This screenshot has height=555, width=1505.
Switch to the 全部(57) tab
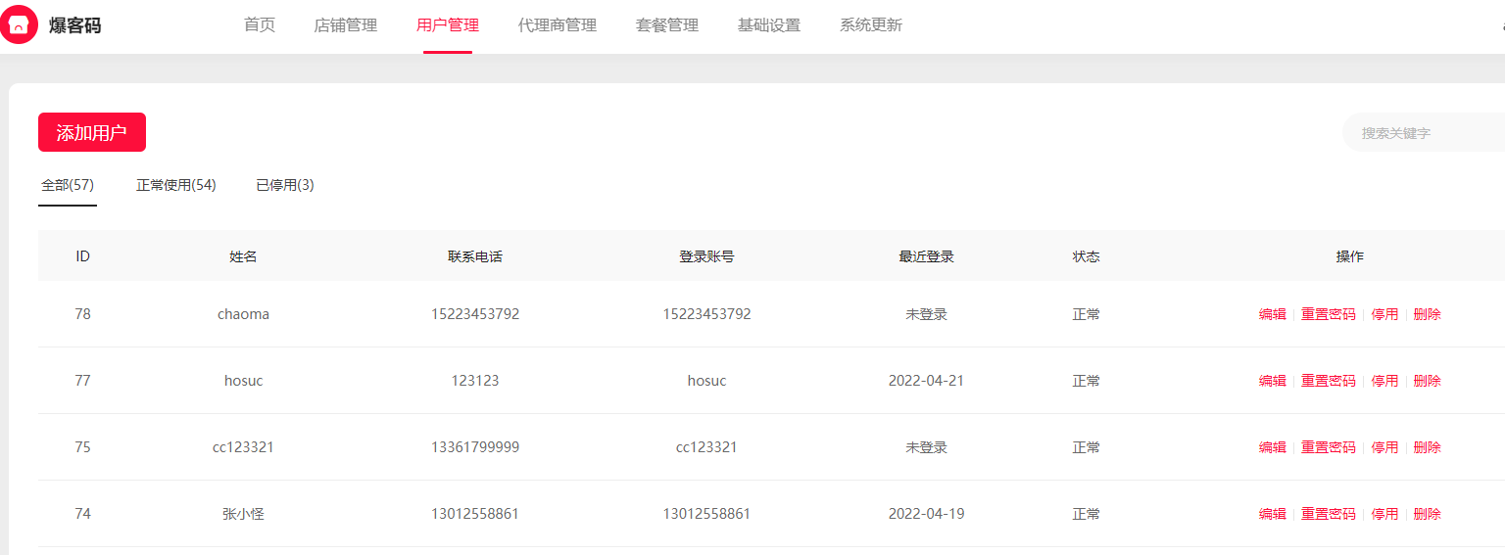pos(68,185)
